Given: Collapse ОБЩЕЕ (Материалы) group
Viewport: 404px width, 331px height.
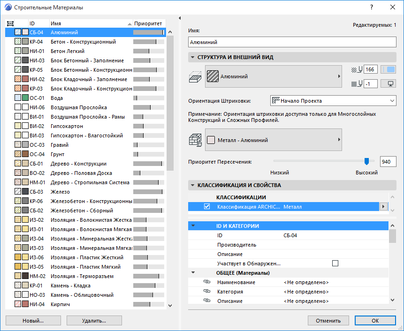Looking at the screenshot, I should point(193,272).
